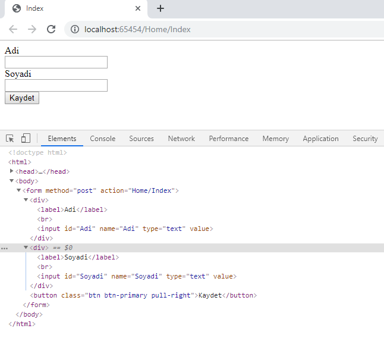Select the label Adi element line
The height and width of the screenshot is (344, 384).
72,209
